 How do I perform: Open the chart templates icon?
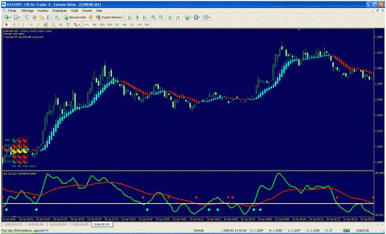tap(205, 17)
